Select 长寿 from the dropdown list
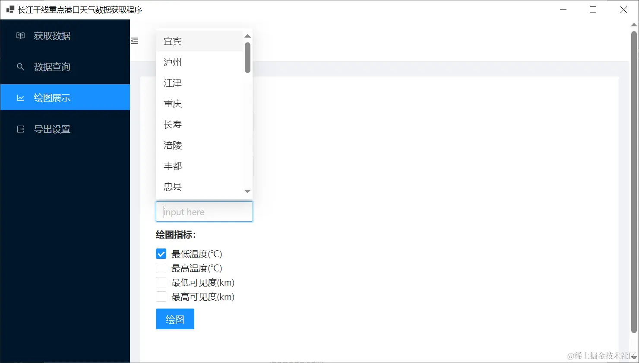Screen dimensions: 639x363 pyautogui.click(x=199, y=124)
